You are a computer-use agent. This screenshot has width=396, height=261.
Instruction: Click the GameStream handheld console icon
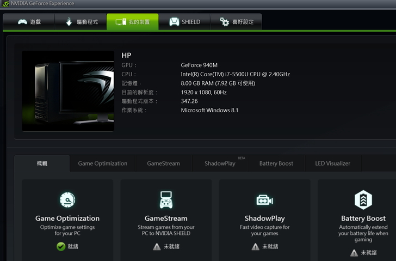[166, 200]
